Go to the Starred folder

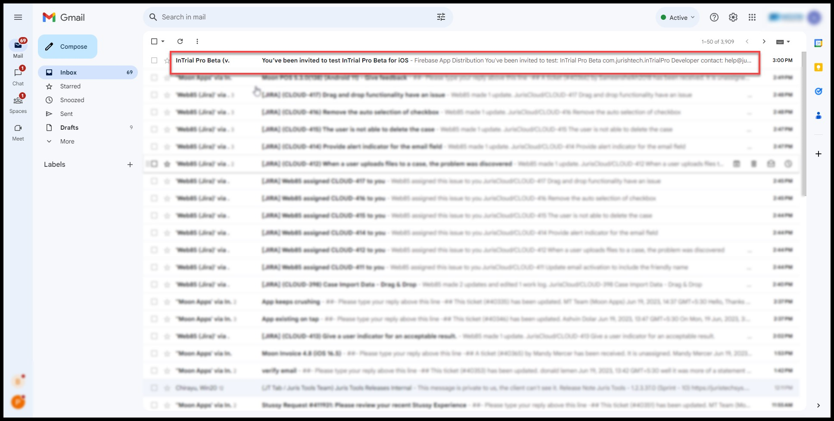click(70, 86)
